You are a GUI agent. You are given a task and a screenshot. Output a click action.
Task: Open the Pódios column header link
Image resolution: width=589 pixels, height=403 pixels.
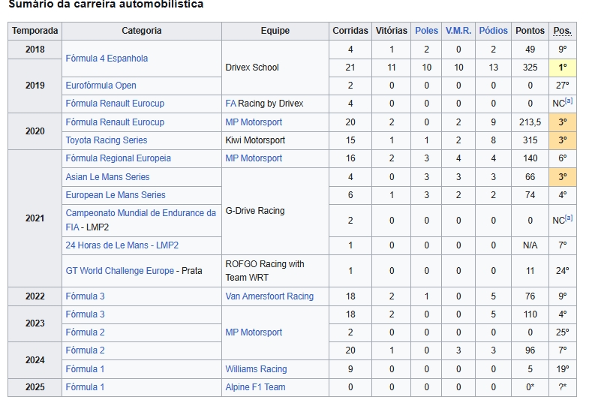point(493,31)
